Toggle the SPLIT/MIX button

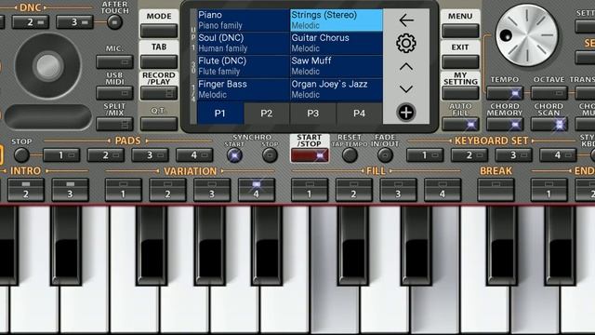coord(114,124)
